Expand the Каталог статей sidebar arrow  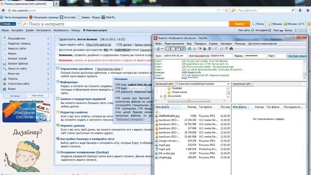tap(48, 58)
